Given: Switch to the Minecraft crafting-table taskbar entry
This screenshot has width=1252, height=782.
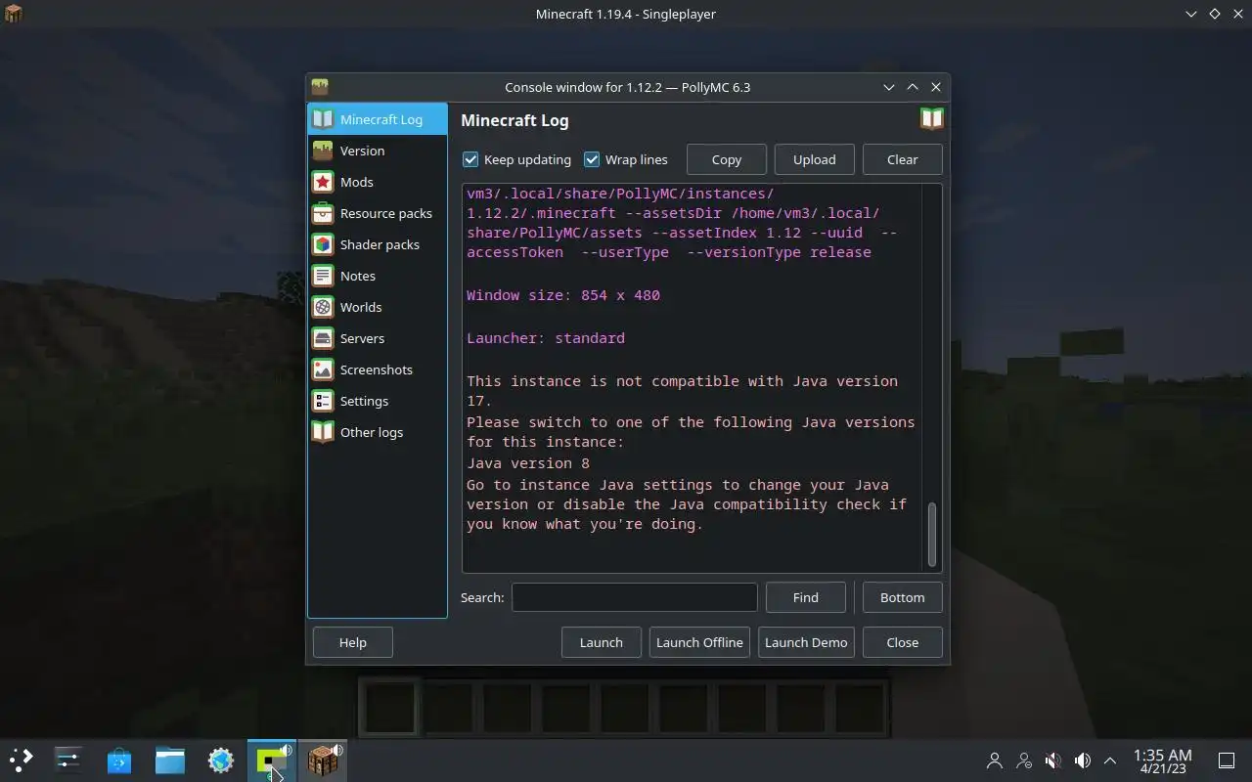Looking at the screenshot, I should [323, 760].
